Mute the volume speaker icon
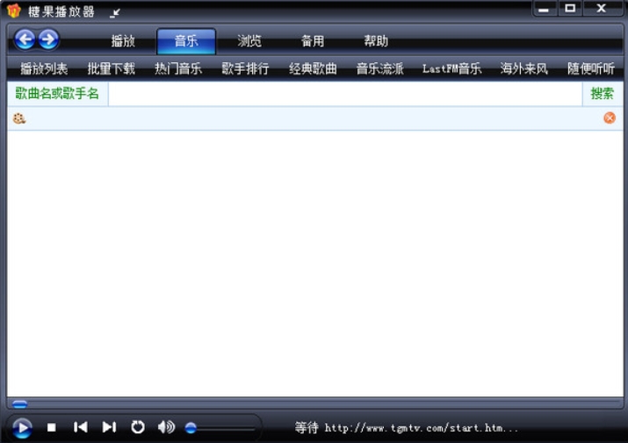Image resolution: width=628 pixels, height=443 pixels. coord(166,427)
